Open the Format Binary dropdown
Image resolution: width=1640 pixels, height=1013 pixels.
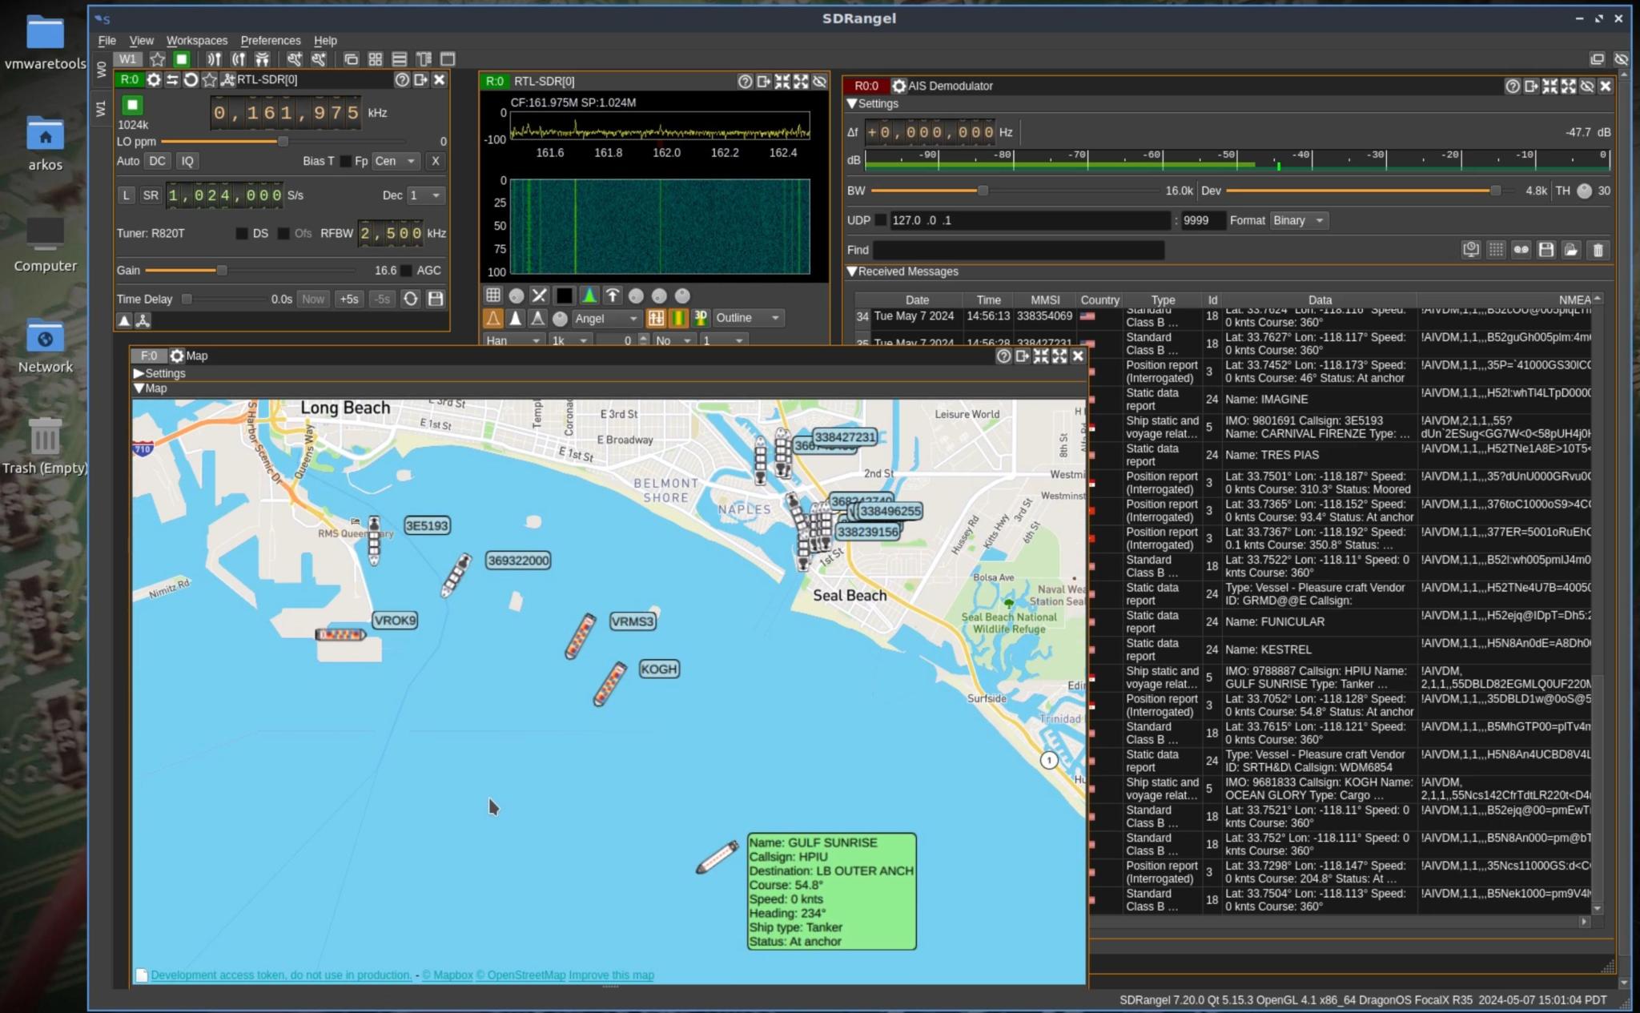pyautogui.click(x=1299, y=220)
